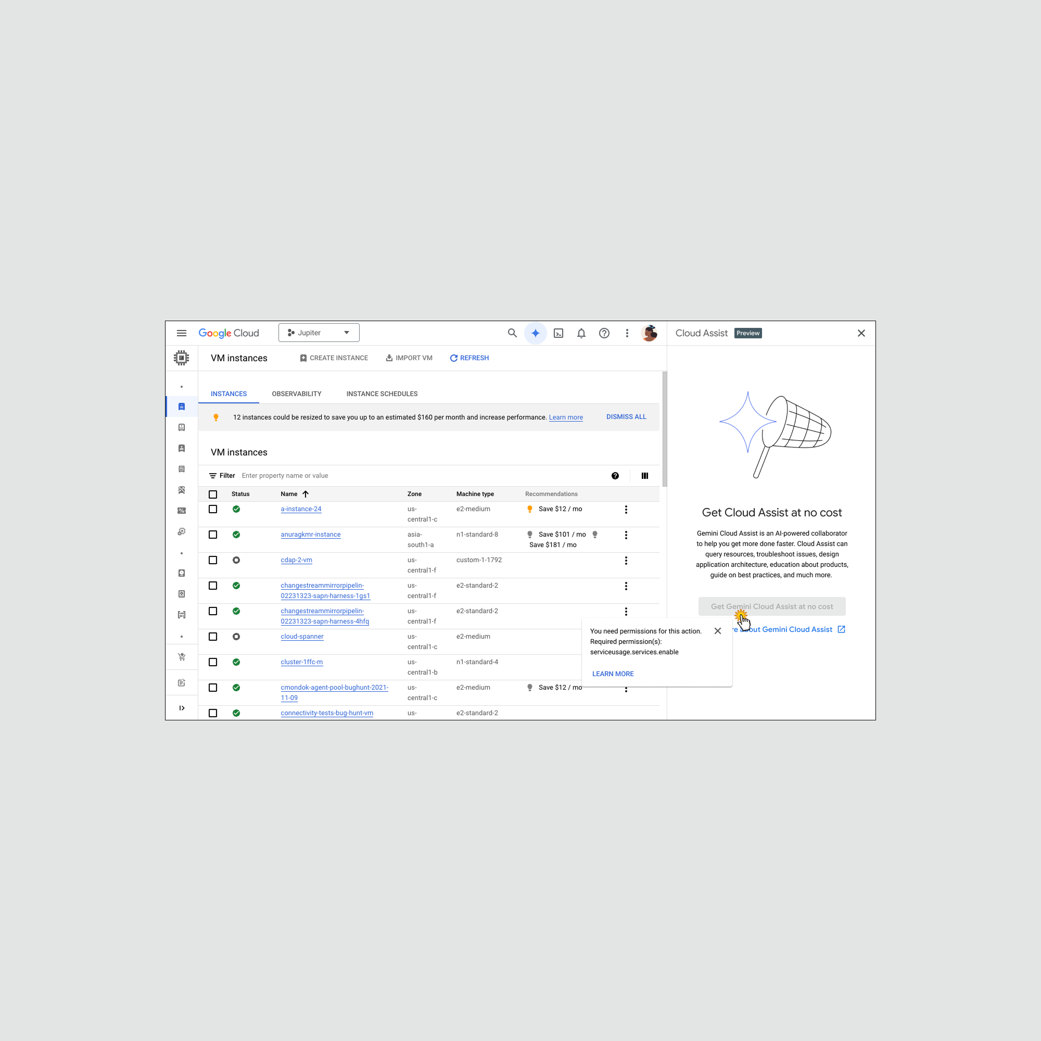Click Get Gemini Cloud Assist at no cost
This screenshot has width=1041, height=1041.
point(771,607)
